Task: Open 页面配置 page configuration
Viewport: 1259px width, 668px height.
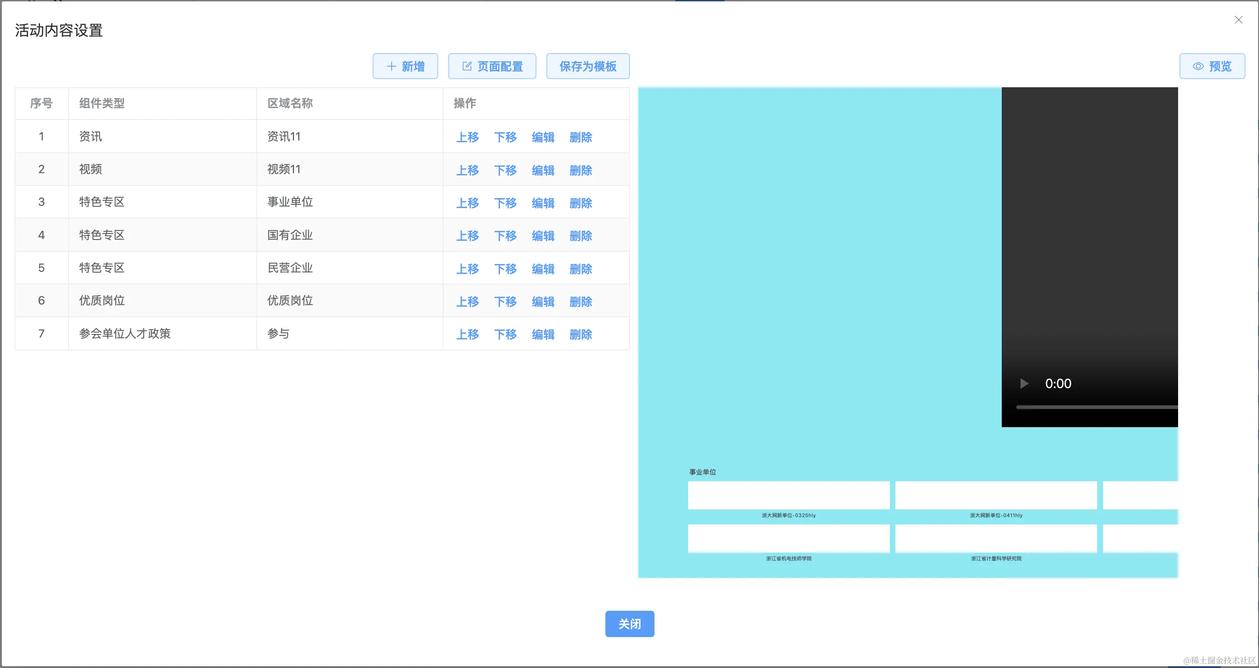Action: tap(492, 66)
